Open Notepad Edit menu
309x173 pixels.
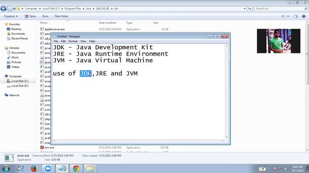(63, 41)
